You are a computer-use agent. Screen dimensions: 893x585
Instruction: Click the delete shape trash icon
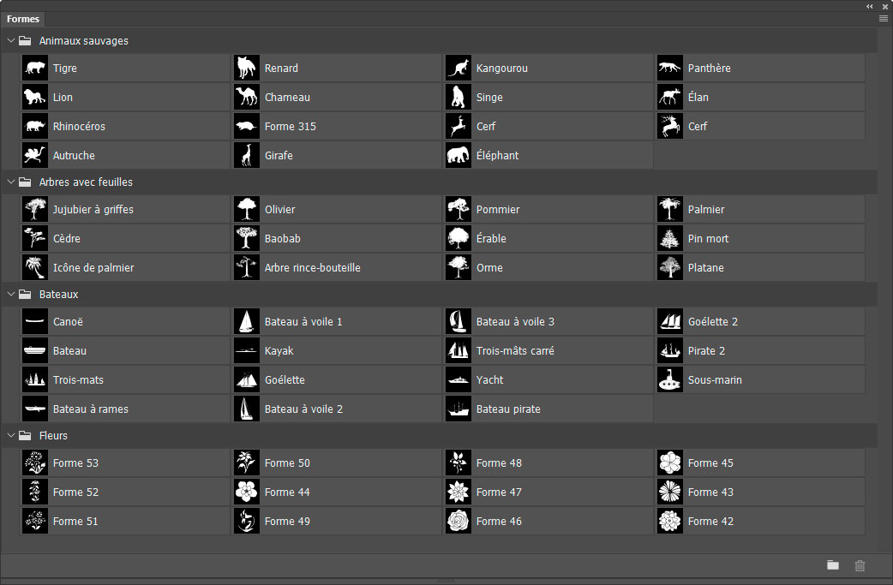coord(860,565)
